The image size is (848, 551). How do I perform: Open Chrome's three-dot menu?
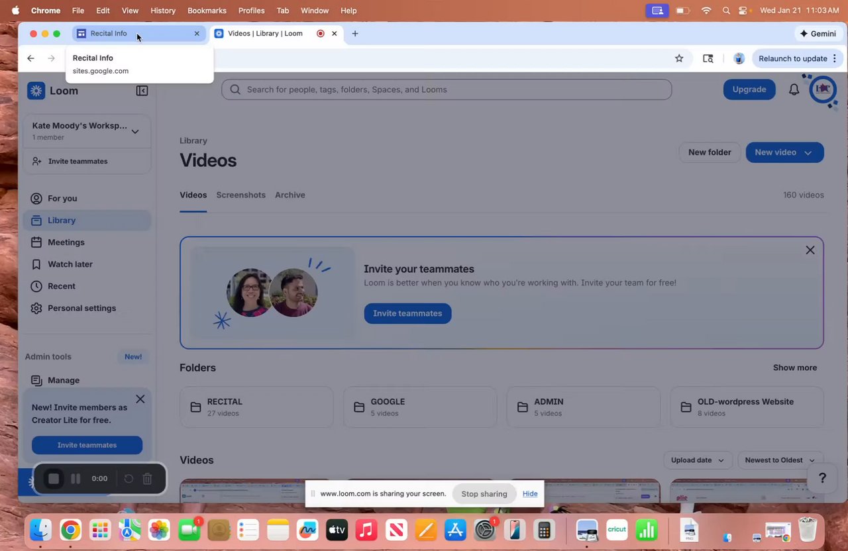(x=835, y=58)
